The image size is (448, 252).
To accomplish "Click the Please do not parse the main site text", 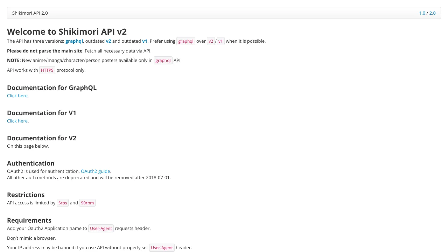I will (x=45, y=51).
